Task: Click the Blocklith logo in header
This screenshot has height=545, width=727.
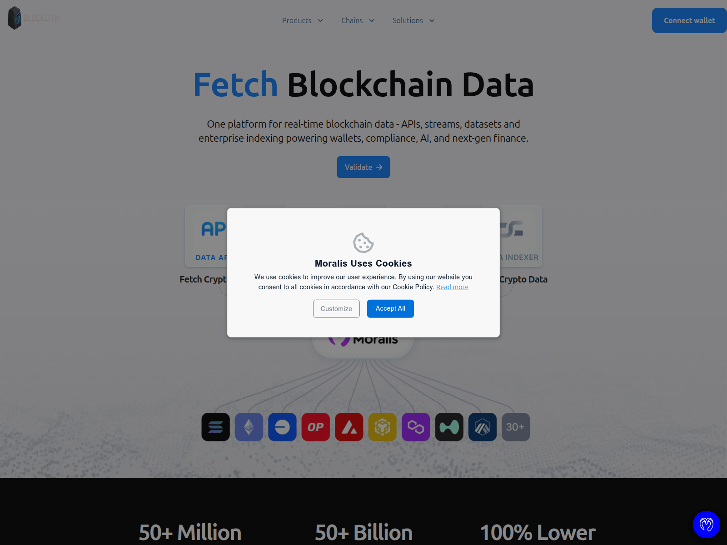Action: (34, 18)
